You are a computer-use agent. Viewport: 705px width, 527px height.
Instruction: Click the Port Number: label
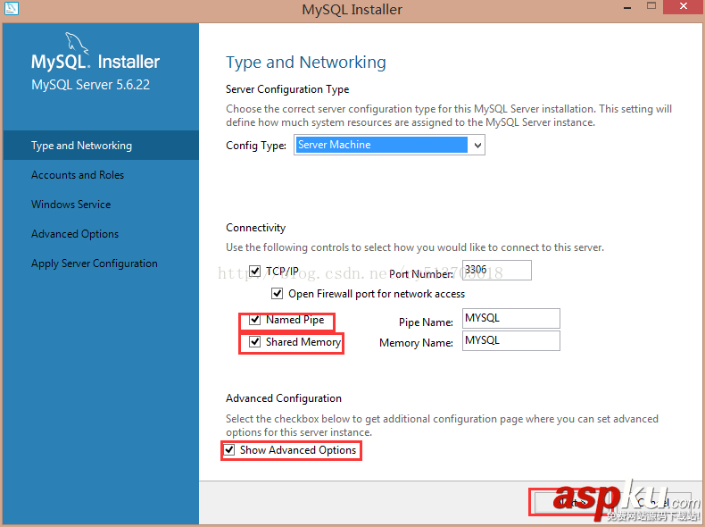421,274
